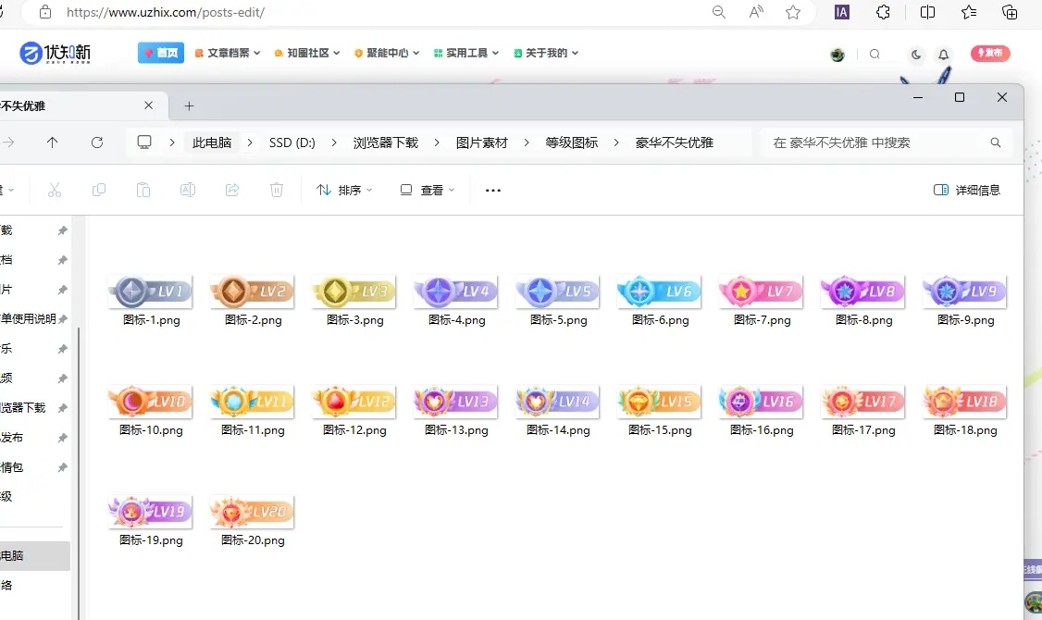Screen dimensions: 1042x620
Task: Click the favorites star in the address bar
Action: point(793,14)
